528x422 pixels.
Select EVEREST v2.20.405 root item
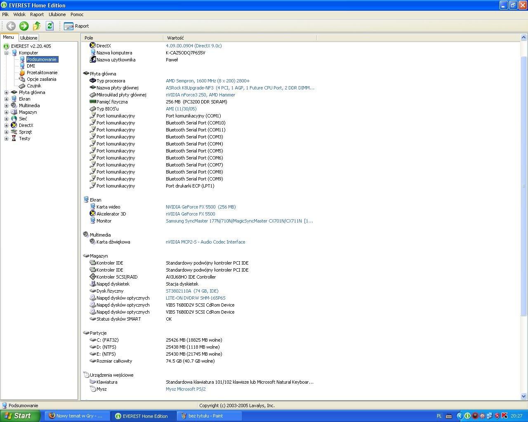[31, 46]
